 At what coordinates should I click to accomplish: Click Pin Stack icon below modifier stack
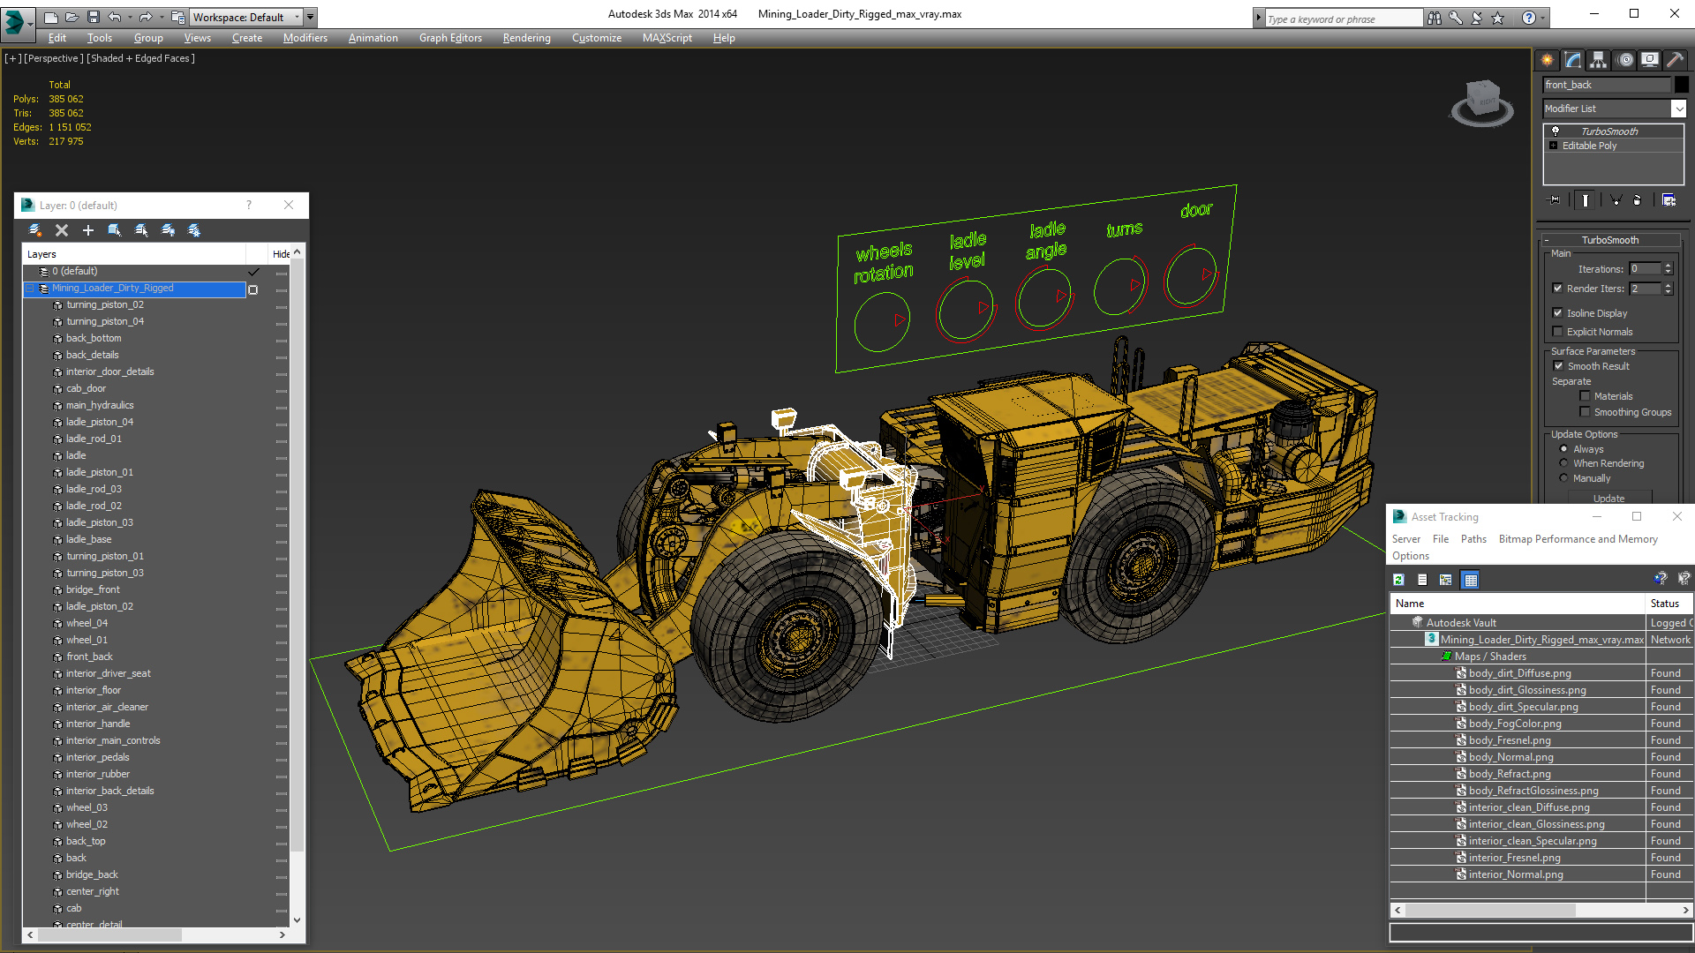(1555, 200)
